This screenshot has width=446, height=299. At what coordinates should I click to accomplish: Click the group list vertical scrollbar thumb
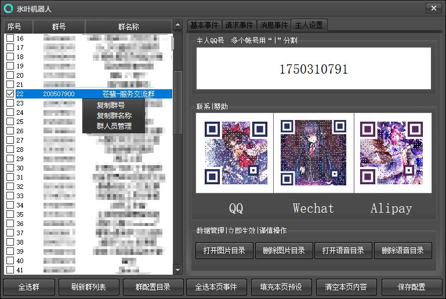coord(178,103)
